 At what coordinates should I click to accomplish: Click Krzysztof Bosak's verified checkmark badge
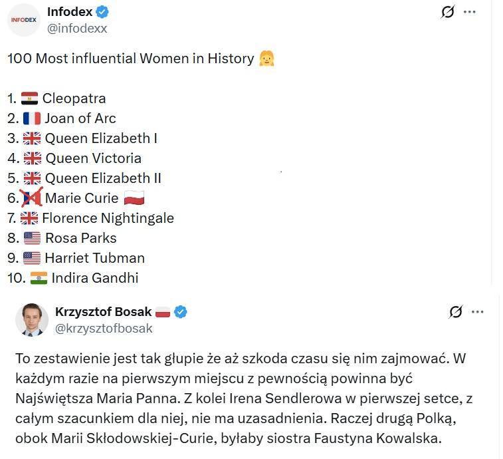180,311
